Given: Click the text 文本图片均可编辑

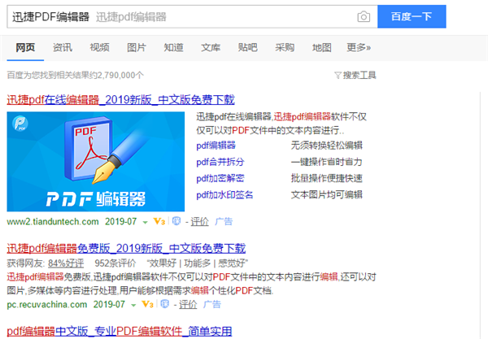Looking at the screenshot, I should coord(327,194).
